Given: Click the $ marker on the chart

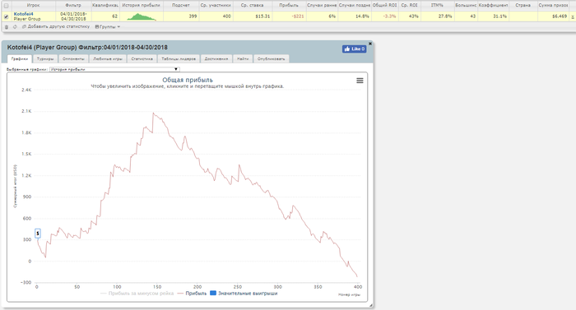Looking at the screenshot, I should pyautogui.click(x=38, y=234).
